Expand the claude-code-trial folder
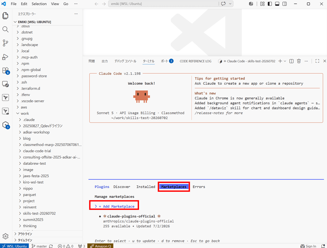 pyautogui.click(x=48, y=151)
